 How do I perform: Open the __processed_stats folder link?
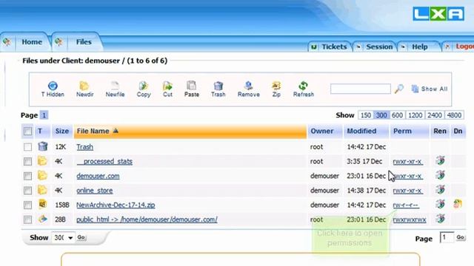click(x=104, y=161)
